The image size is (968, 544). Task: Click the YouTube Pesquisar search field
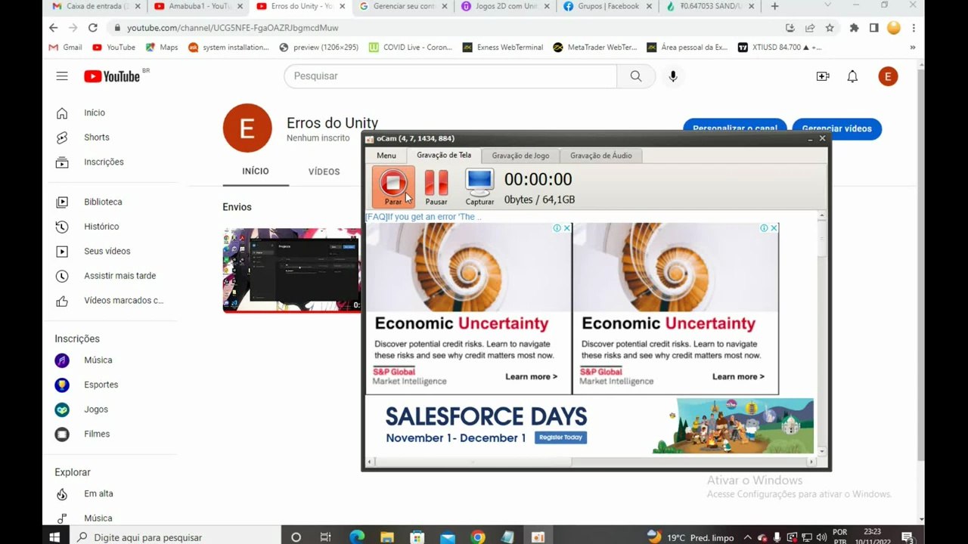451,76
